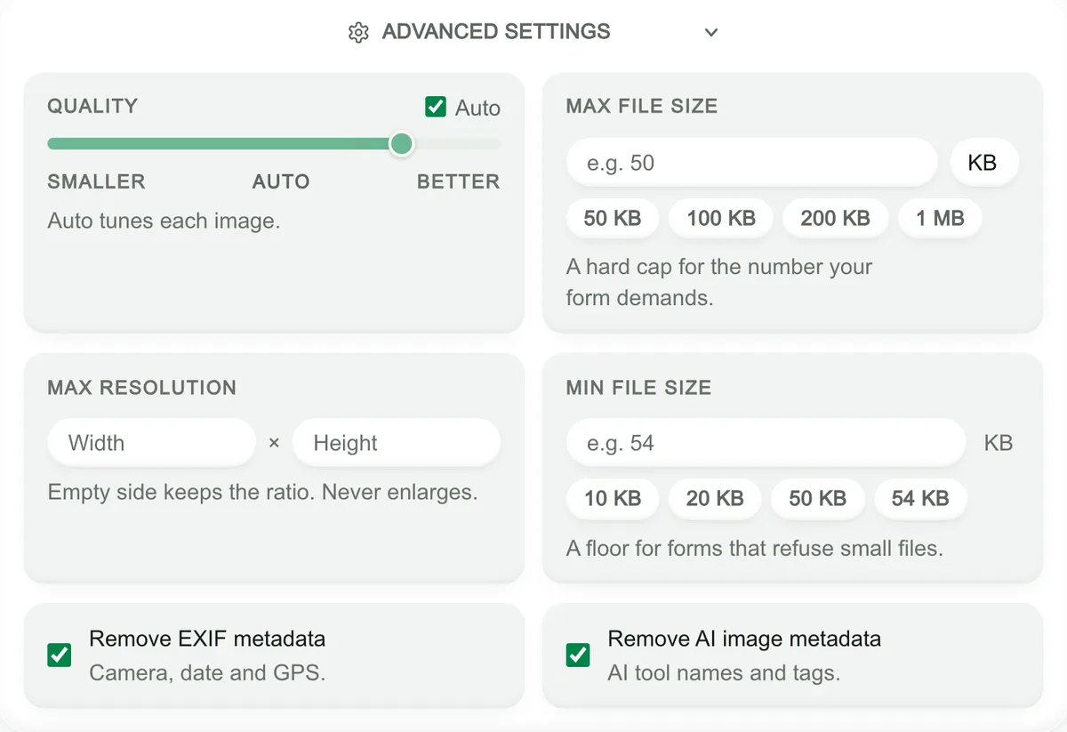Click the MAX RESOLUTION heading
The width and height of the screenshot is (1067, 732).
point(142,388)
